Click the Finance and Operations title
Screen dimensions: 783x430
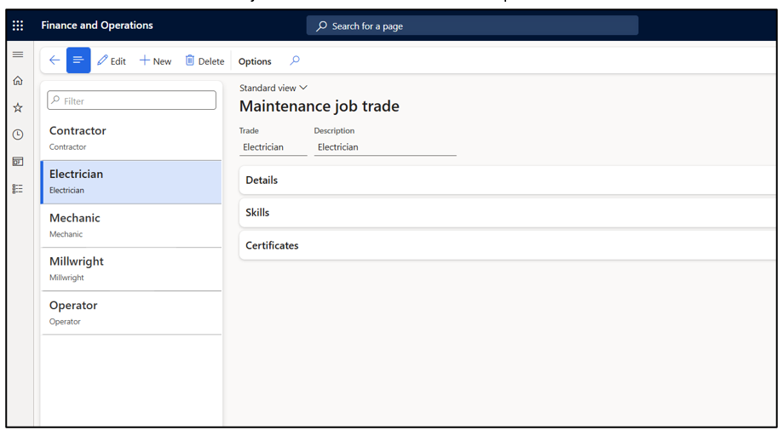point(97,25)
